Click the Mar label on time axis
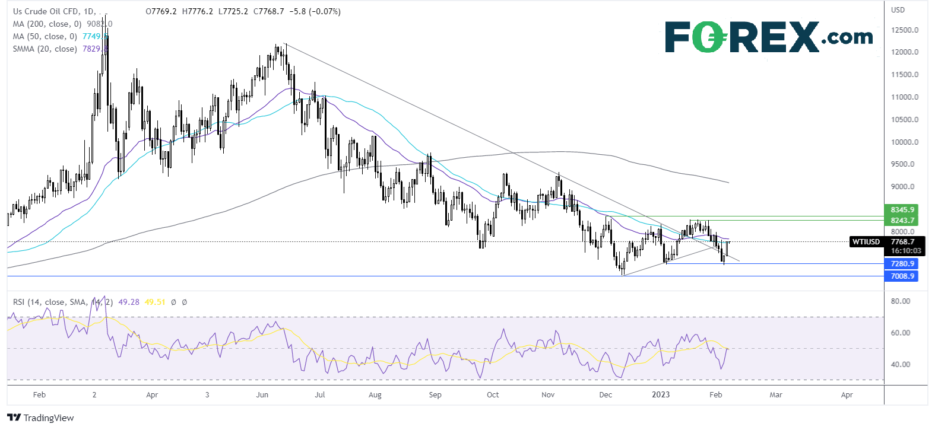935x430 pixels. point(776,394)
